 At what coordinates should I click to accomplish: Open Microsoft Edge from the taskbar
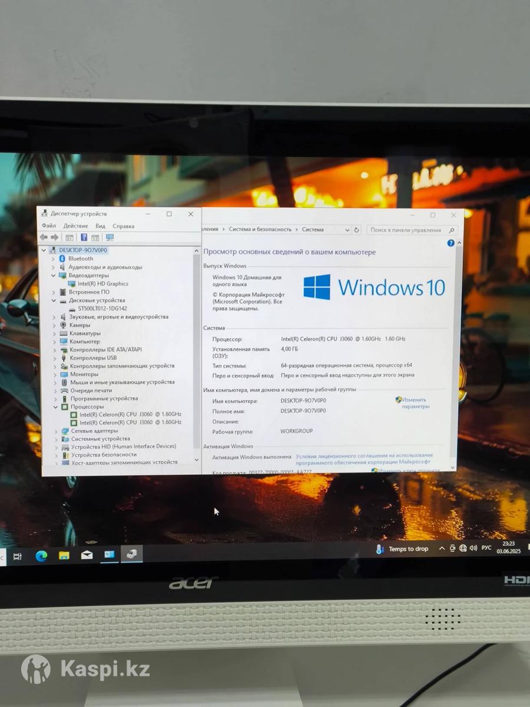41,555
